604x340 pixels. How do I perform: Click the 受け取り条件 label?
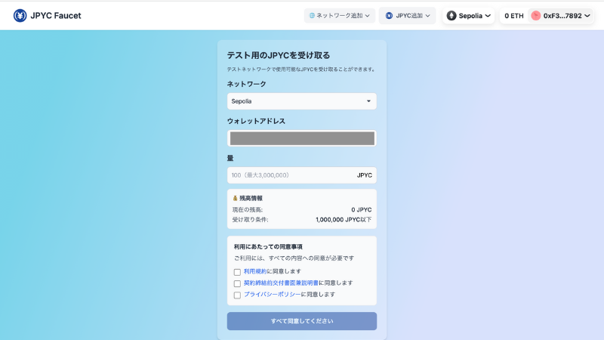pos(250,220)
